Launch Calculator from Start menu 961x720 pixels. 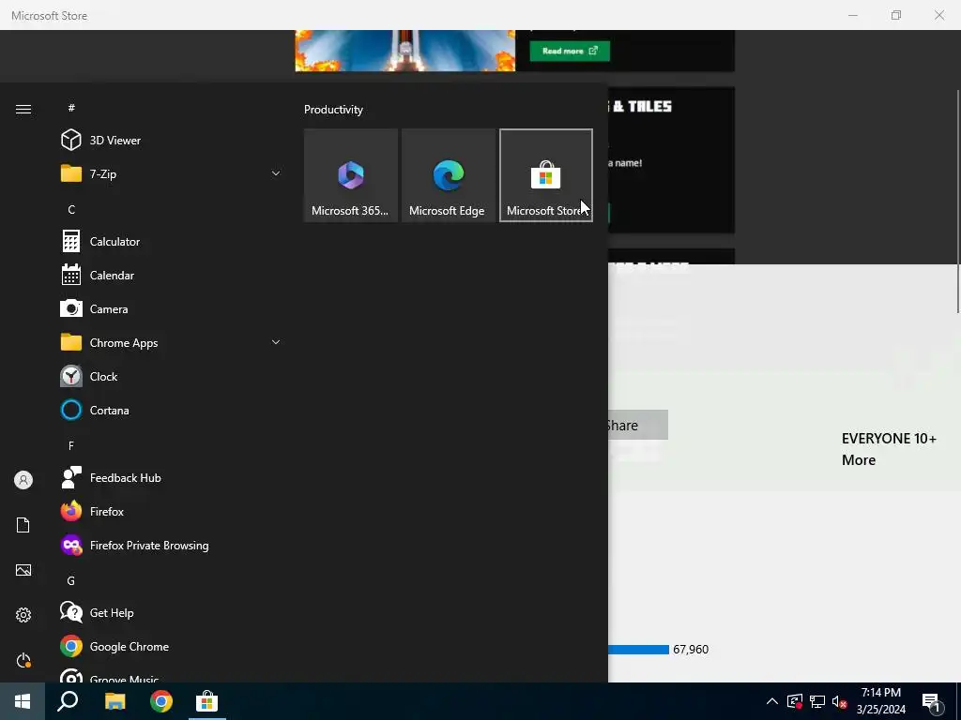click(x=170, y=241)
